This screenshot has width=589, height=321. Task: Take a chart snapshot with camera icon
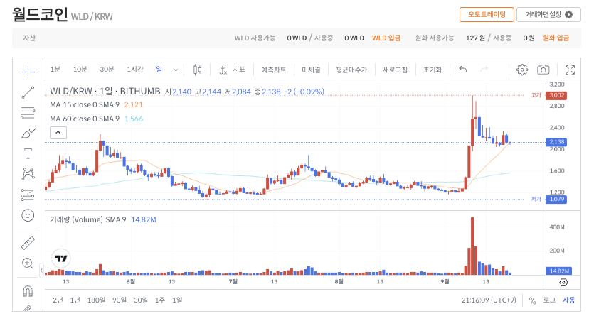pos(543,70)
